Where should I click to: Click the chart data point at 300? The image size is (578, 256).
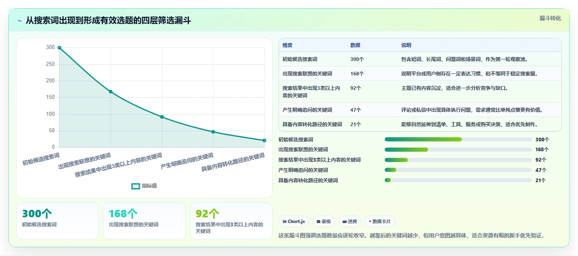(59, 48)
